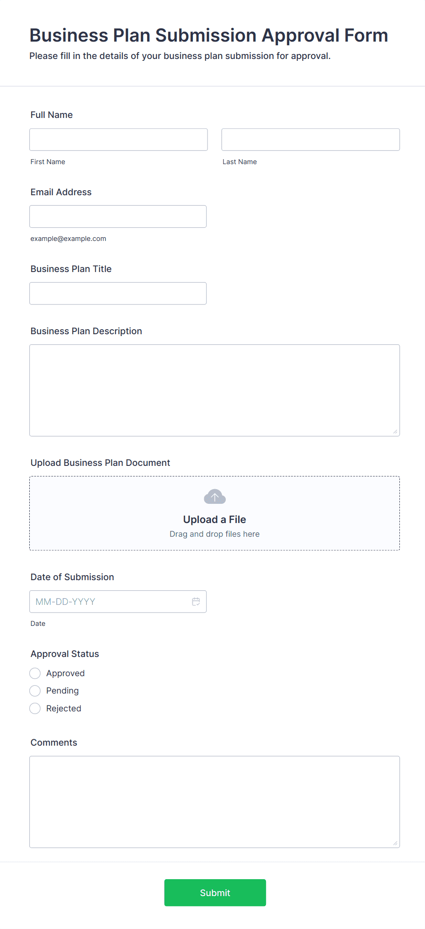Screen dimensions: 425x929
Task: Click into the Last Name field
Action: [310, 139]
